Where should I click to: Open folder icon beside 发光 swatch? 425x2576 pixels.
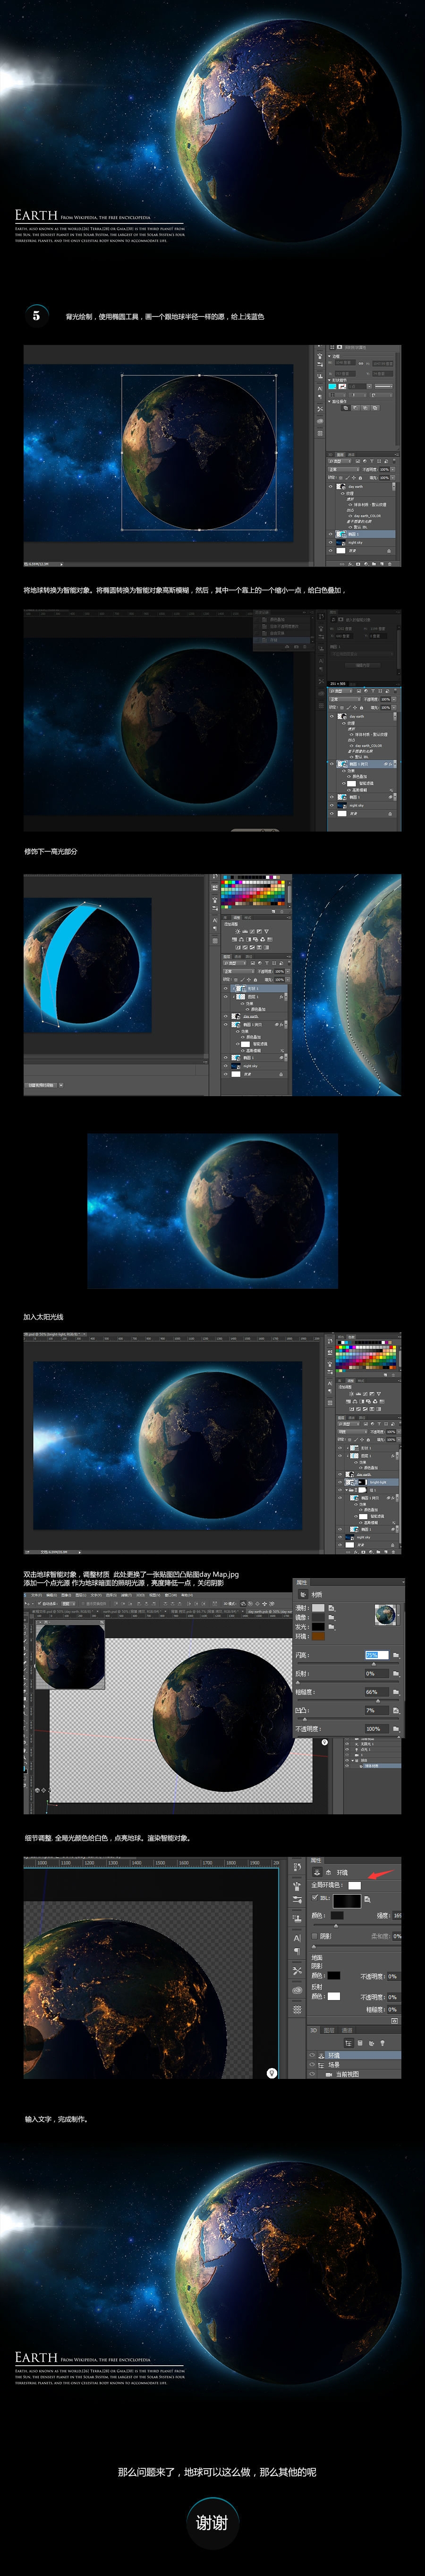[x=332, y=1627]
